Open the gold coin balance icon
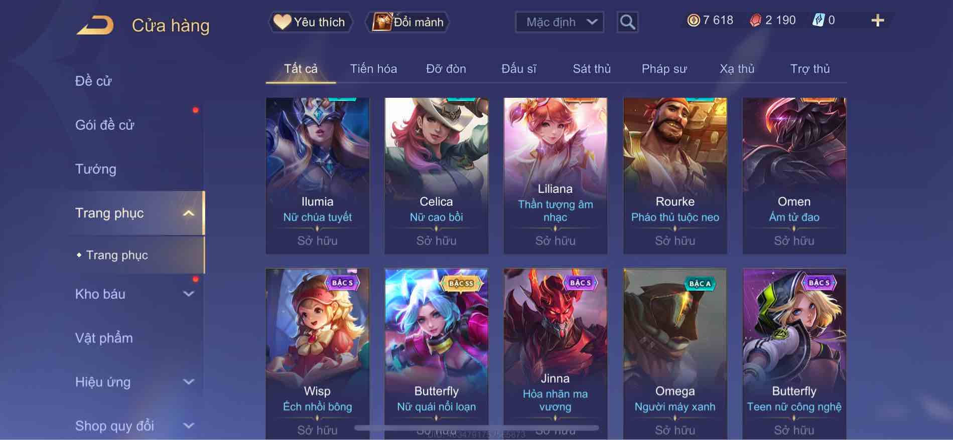 point(694,21)
